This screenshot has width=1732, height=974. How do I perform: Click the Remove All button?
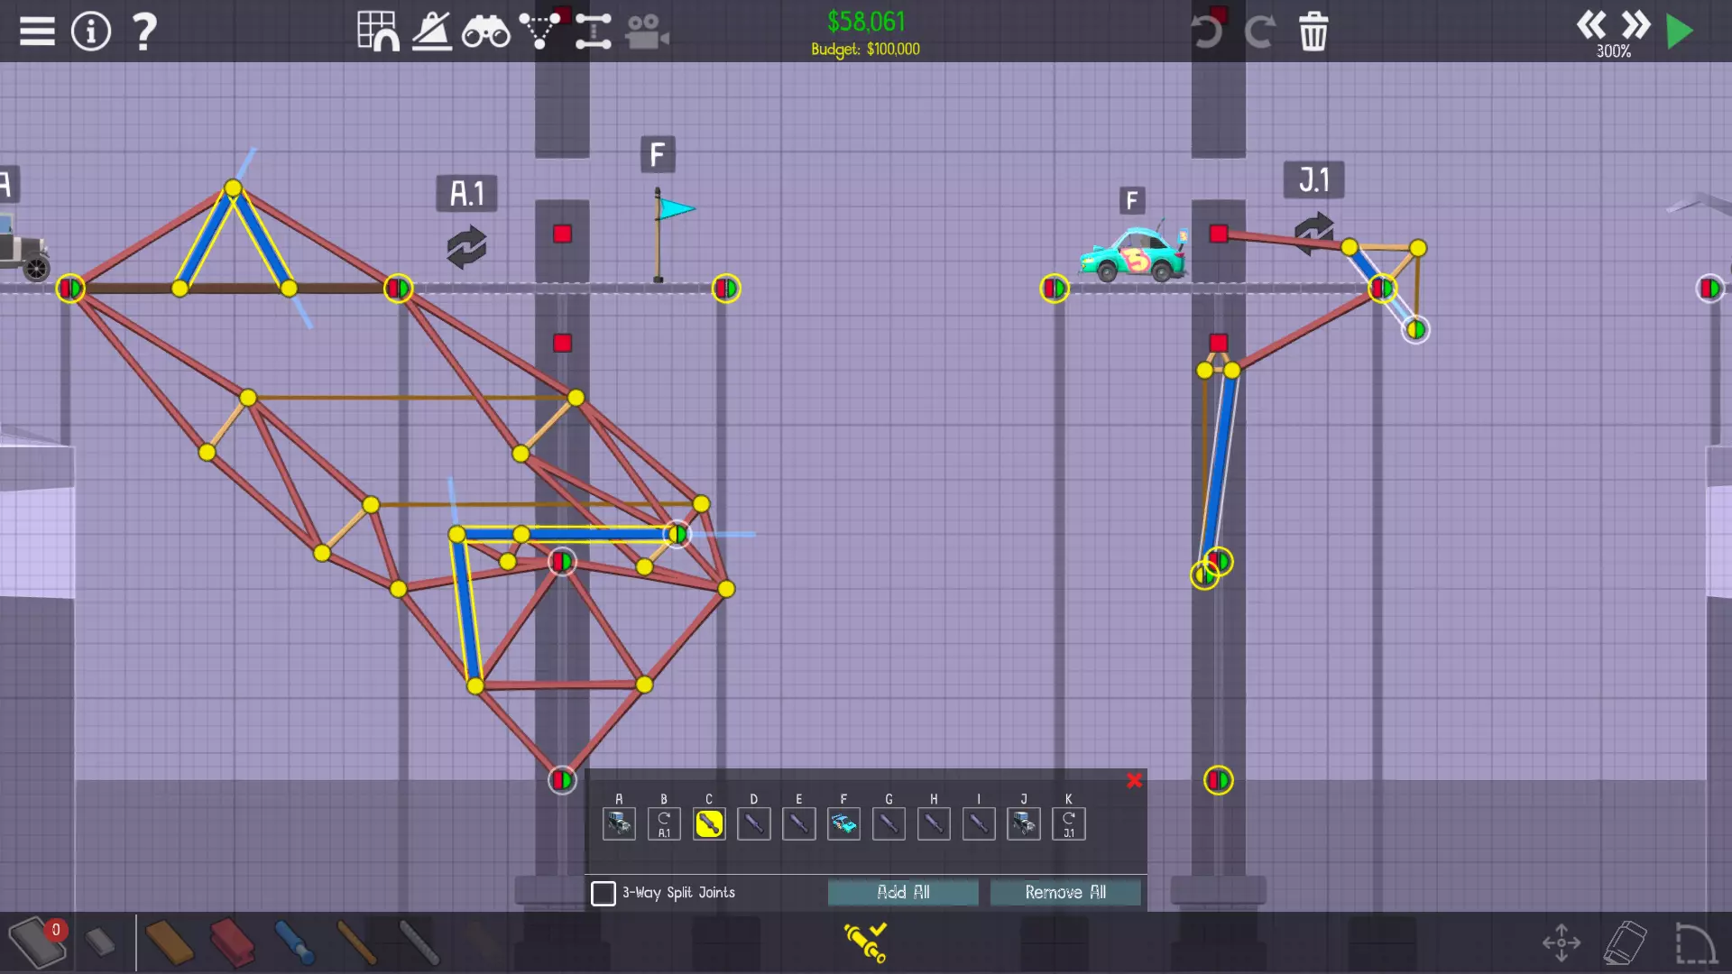point(1065,892)
